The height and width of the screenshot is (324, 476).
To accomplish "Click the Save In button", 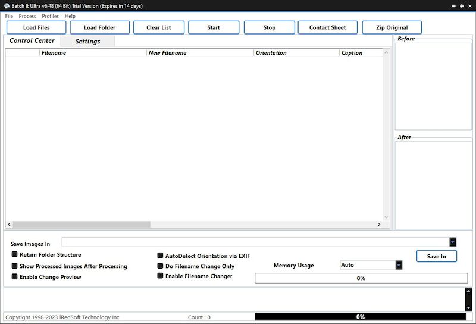I will pyautogui.click(x=437, y=256).
